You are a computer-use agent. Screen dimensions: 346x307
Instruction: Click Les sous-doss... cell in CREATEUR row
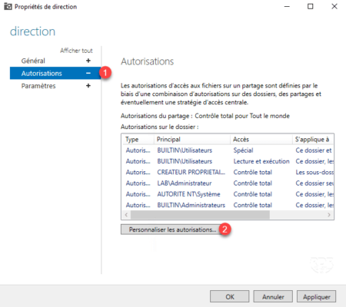[314, 173]
